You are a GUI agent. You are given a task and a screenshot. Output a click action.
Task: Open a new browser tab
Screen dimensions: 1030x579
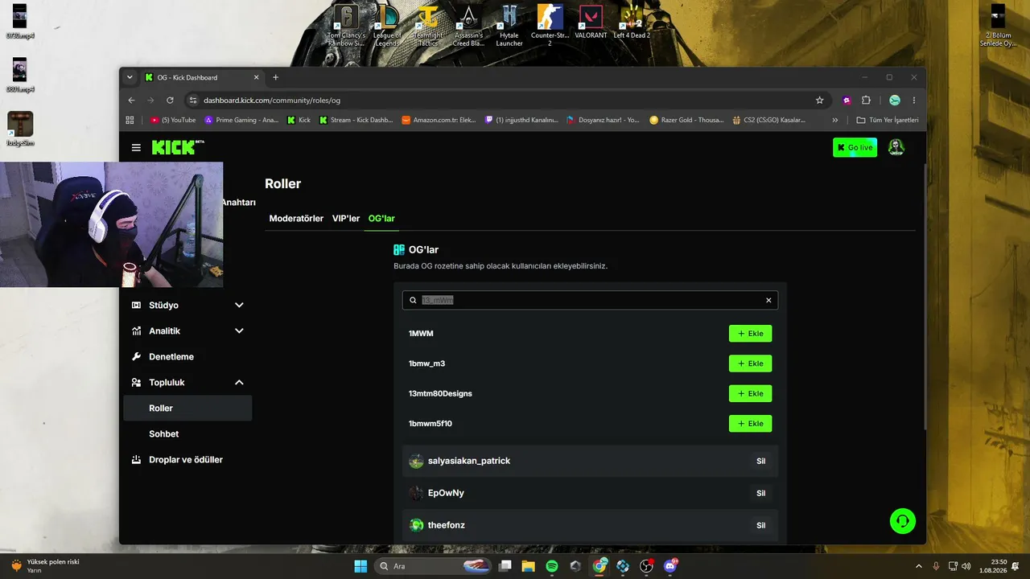[x=275, y=77]
